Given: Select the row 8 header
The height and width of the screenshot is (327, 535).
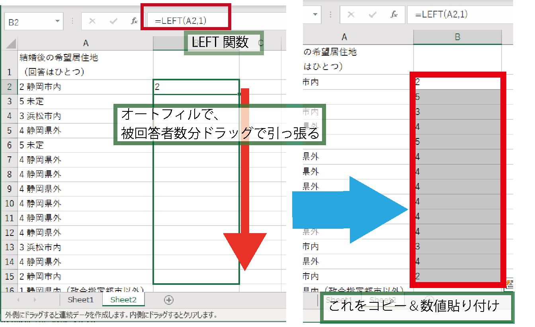Looking at the screenshot, I should [x=10, y=174].
